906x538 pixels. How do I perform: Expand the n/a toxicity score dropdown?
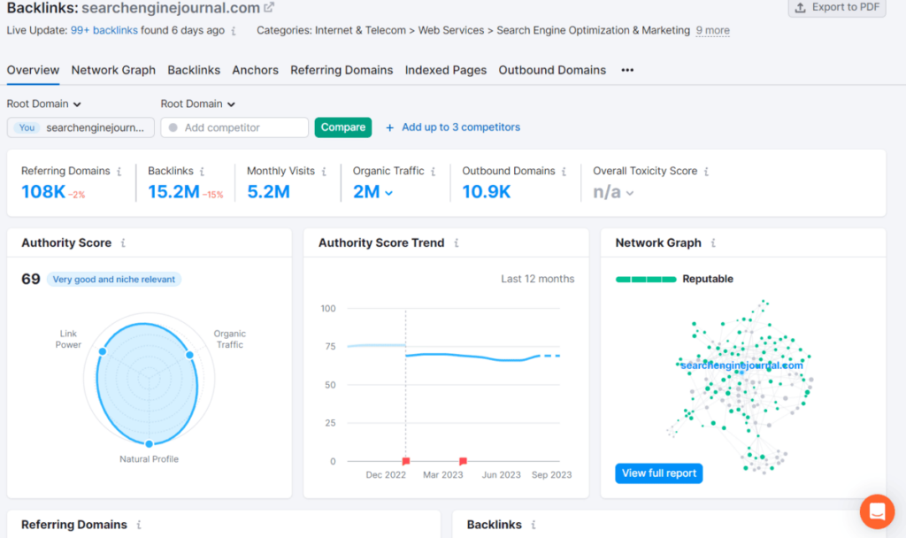(613, 192)
